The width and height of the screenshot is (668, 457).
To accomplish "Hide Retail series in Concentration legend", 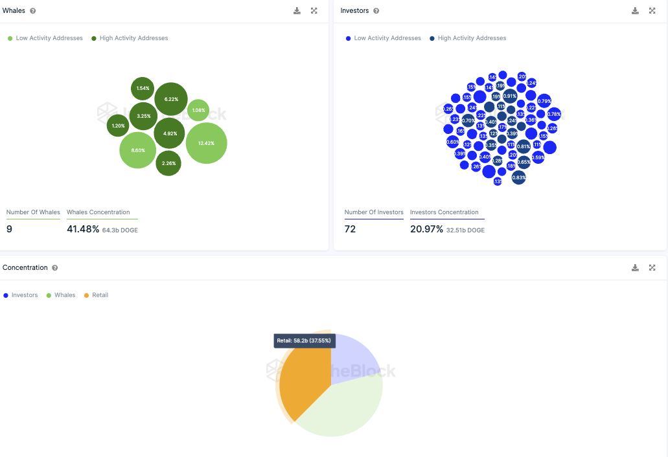I will tap(96, 295).
